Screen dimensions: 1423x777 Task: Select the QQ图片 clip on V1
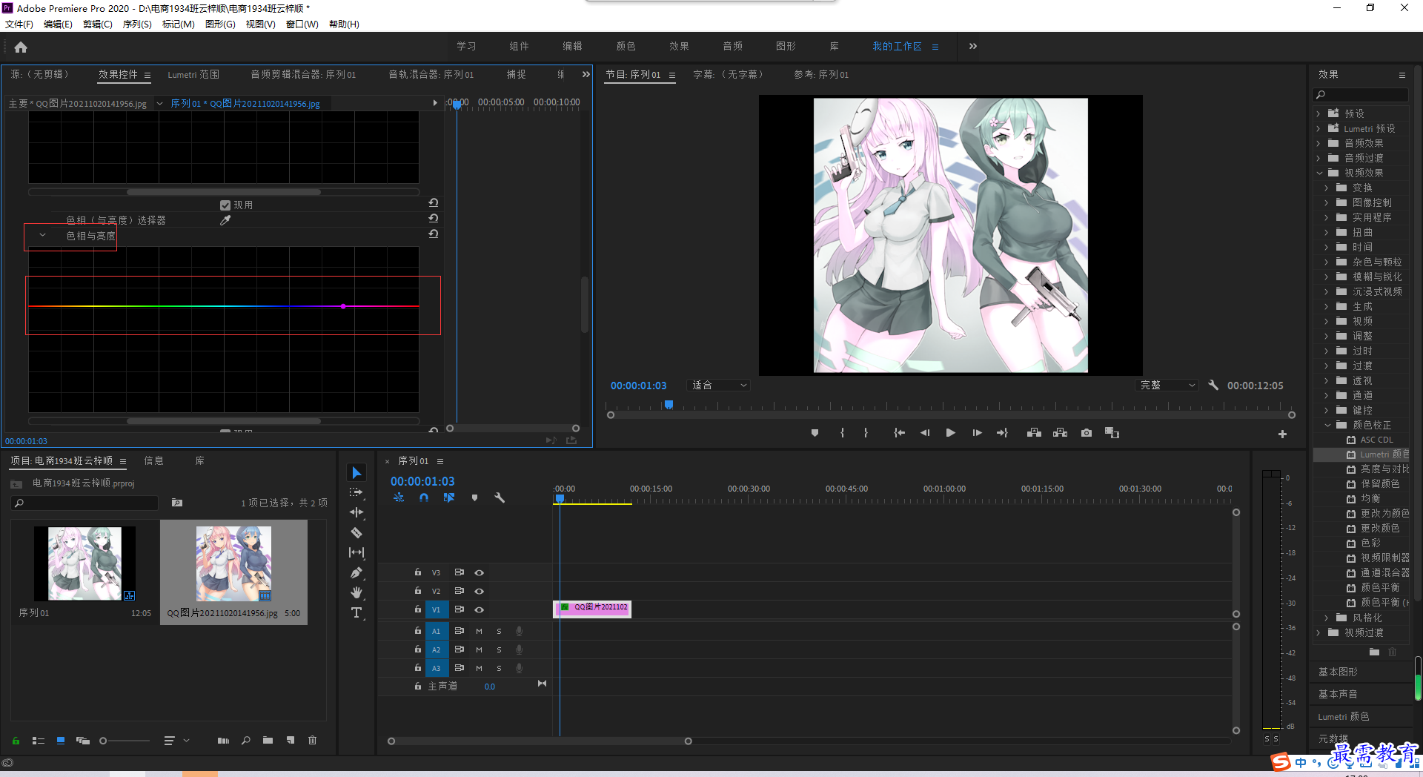click(x=593, y=609)
